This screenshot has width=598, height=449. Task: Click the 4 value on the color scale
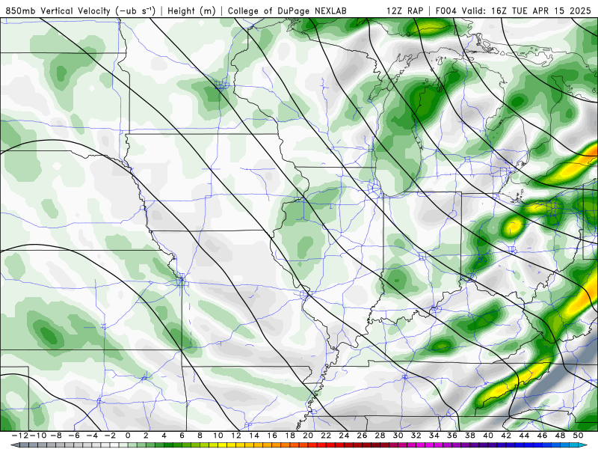coord(164,436)
